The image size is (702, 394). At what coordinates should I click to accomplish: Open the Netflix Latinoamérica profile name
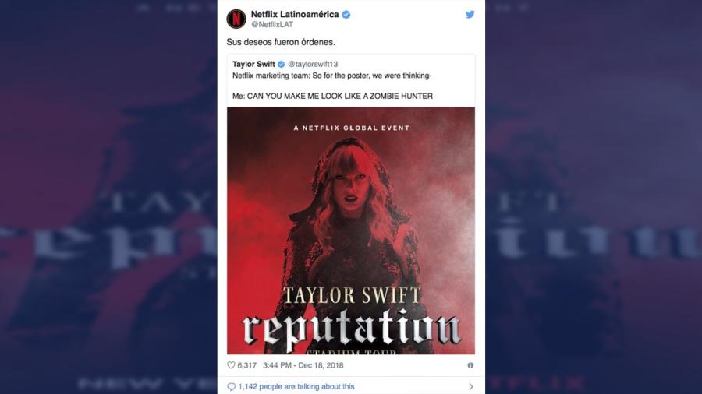tap(295, 14)
